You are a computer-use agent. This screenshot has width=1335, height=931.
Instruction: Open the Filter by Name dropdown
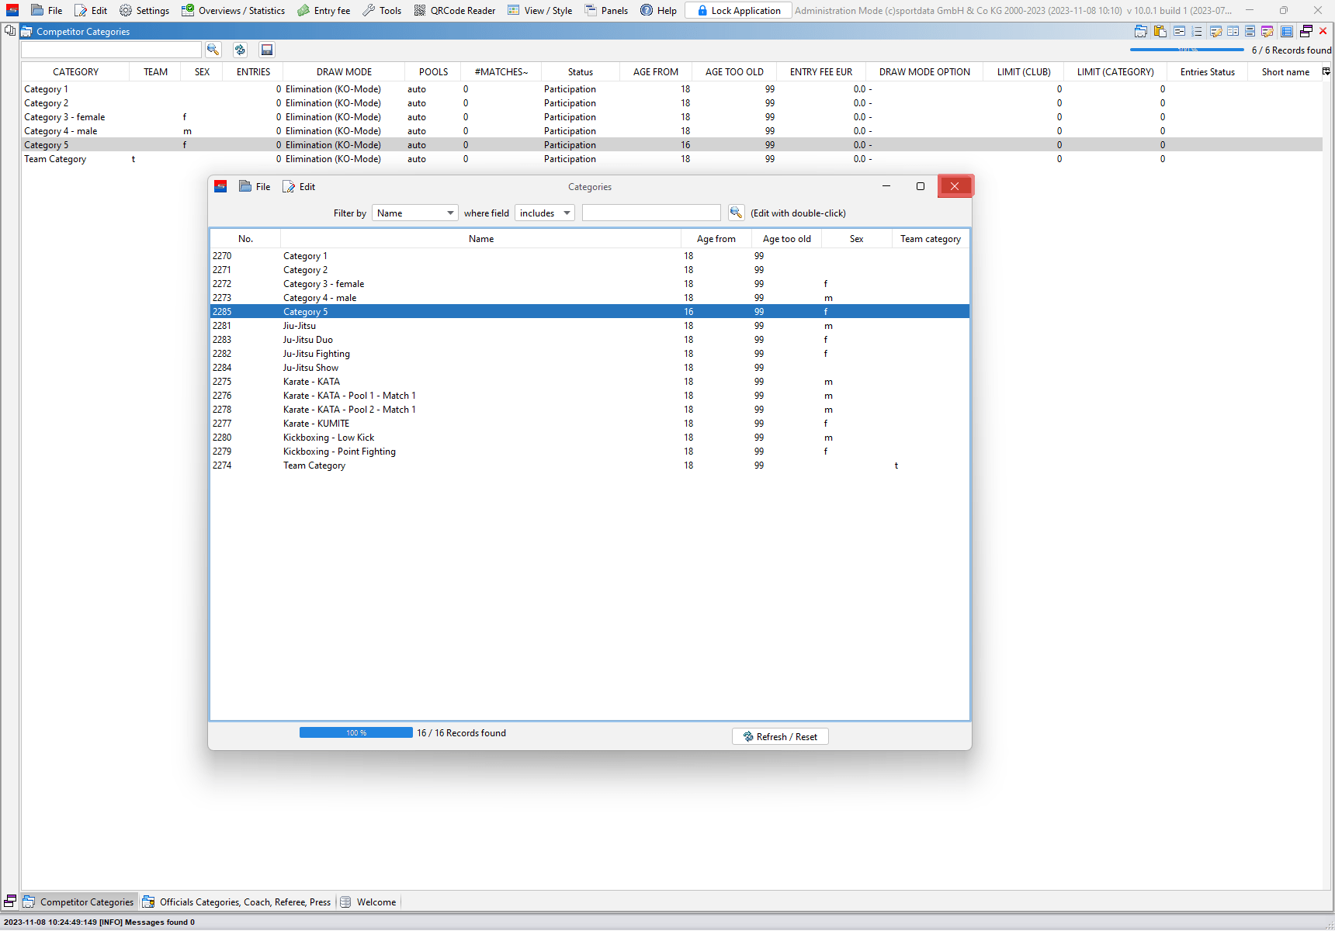[x=414, y=213]
